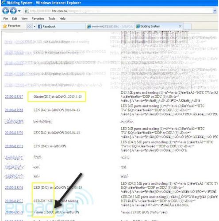Open recent pages dropdown beside Forward button
219x221 pixels.
[x=19, y=11]
